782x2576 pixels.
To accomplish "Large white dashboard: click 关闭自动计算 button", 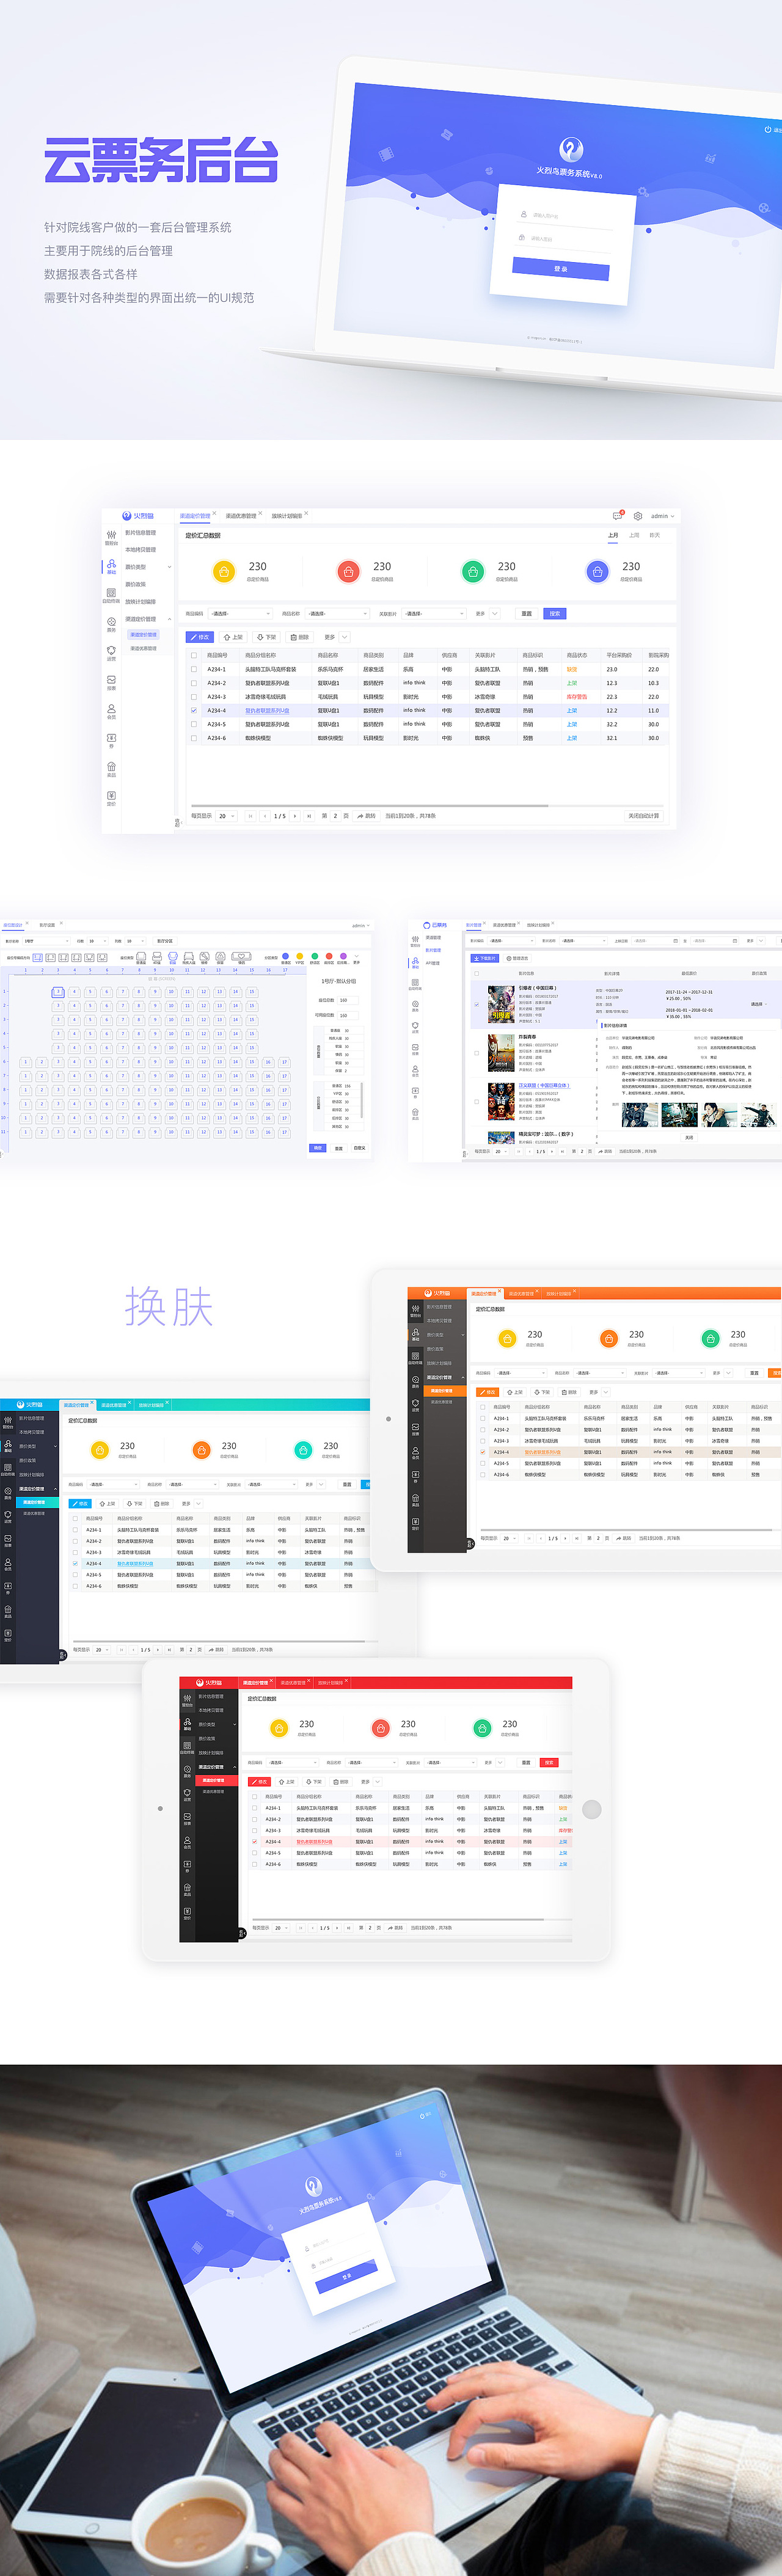I will (643, 816).
